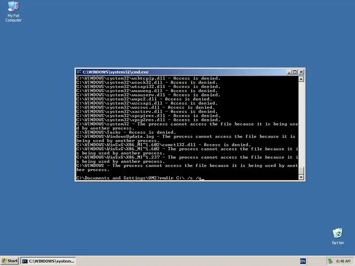The width and height of the screenshot is (355, 266).
Task: Click the wshtcpip.dll access denied line
Action: [148, 79]
